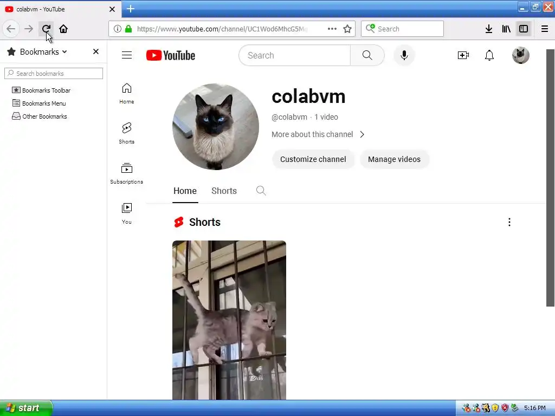The width and height of the screenshot is (555, 416).
Task: Click the green padlock security icon
Action: pyautogui.click(x=128, y=29)
